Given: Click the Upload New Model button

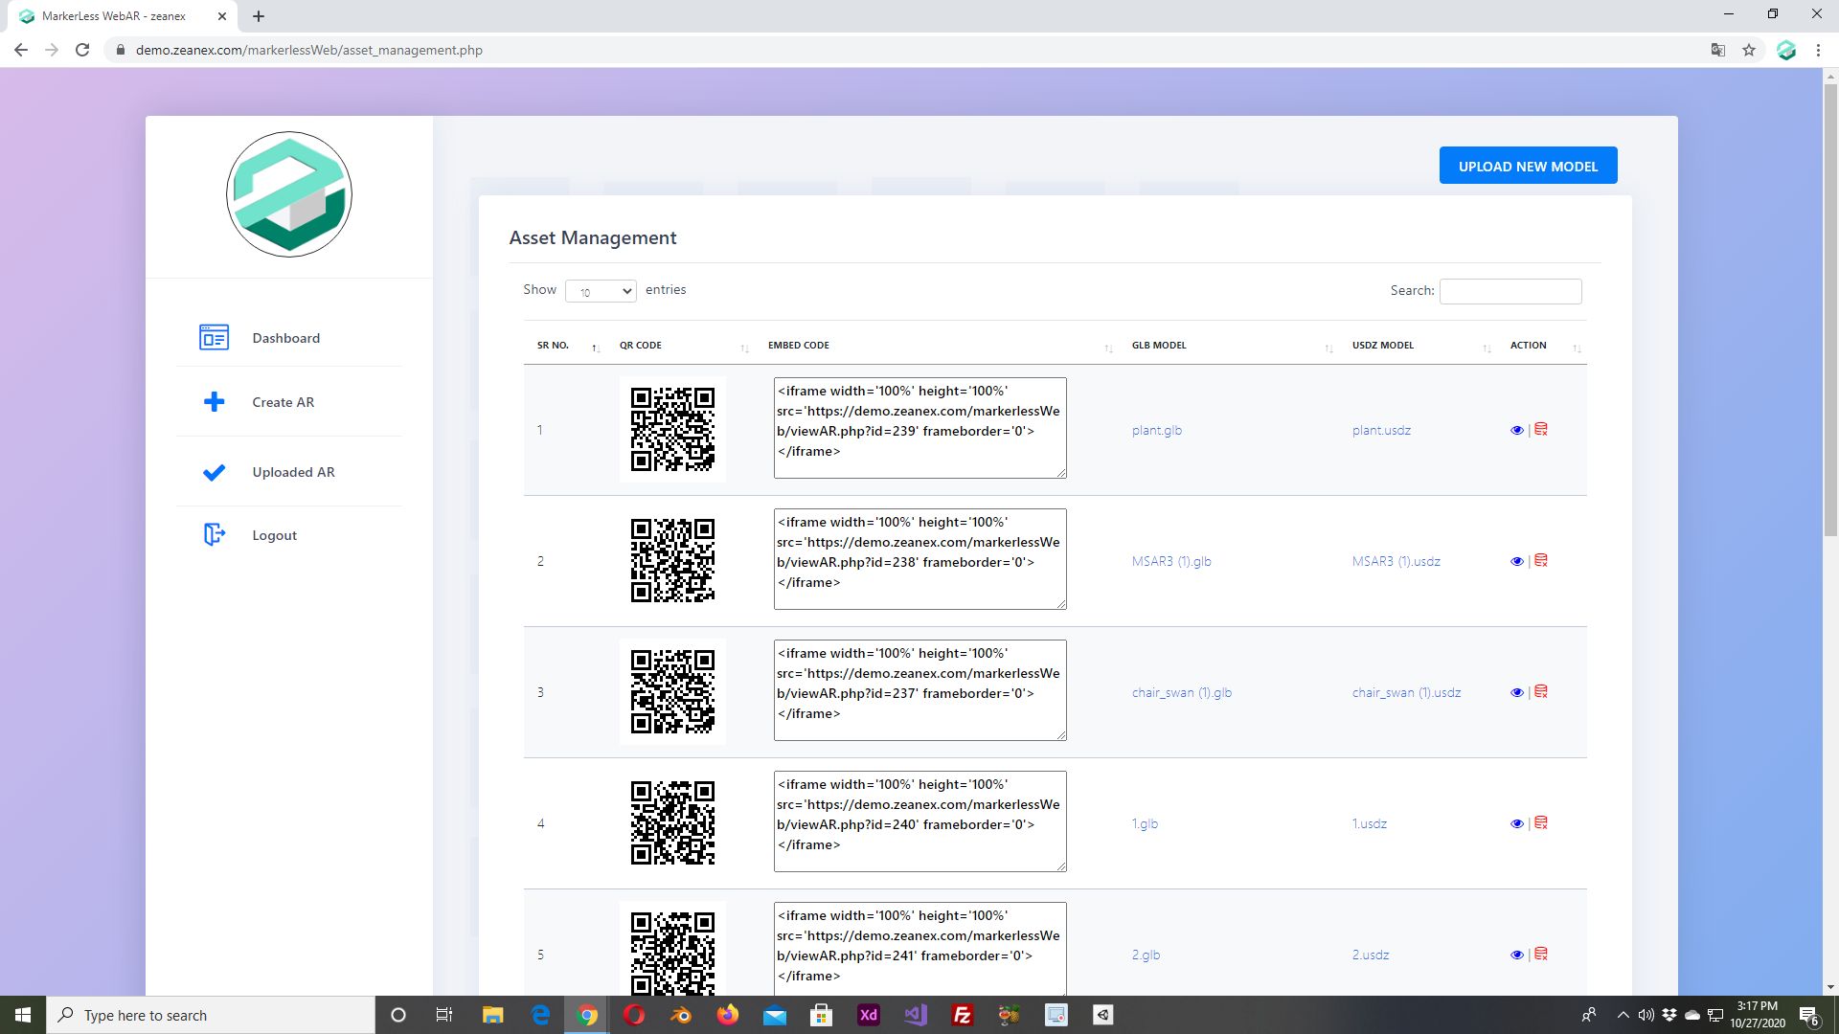Looking at the screenshot, I should 1528,166.
